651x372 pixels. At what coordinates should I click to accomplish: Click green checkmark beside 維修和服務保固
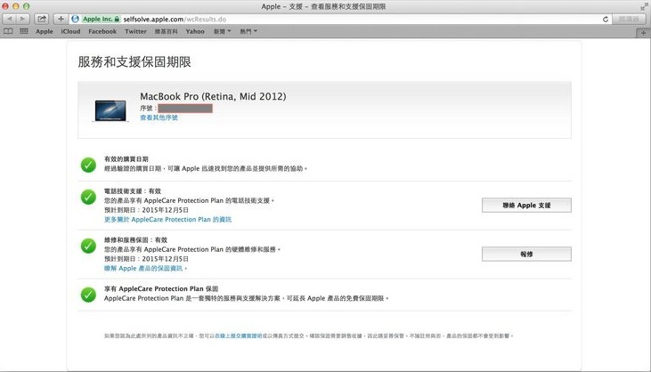click(x=88, y=246)
